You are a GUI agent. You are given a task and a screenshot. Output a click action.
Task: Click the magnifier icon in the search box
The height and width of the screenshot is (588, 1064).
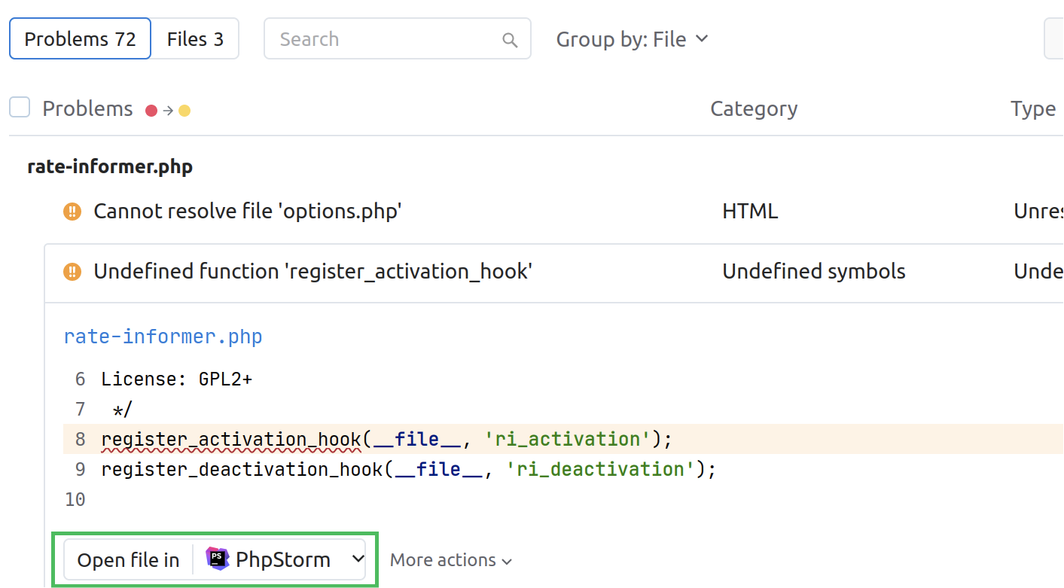[x=510, y=38]
